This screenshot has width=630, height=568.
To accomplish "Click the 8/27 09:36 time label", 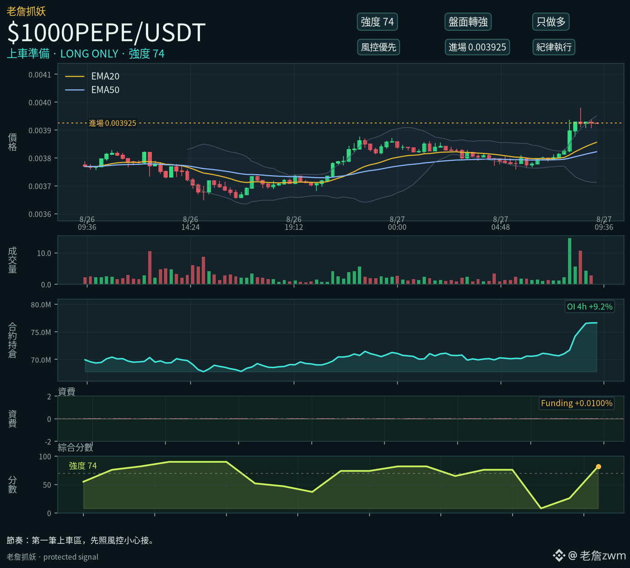I will tap(604, 223).
